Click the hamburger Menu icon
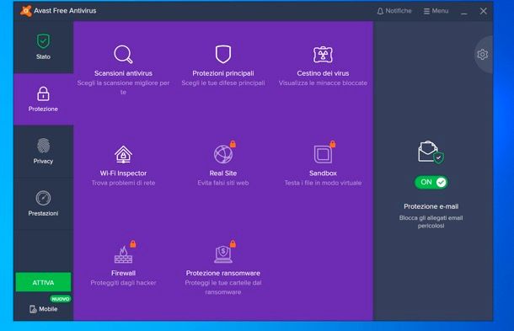This screenshot has width=514, height=331. 426,11
